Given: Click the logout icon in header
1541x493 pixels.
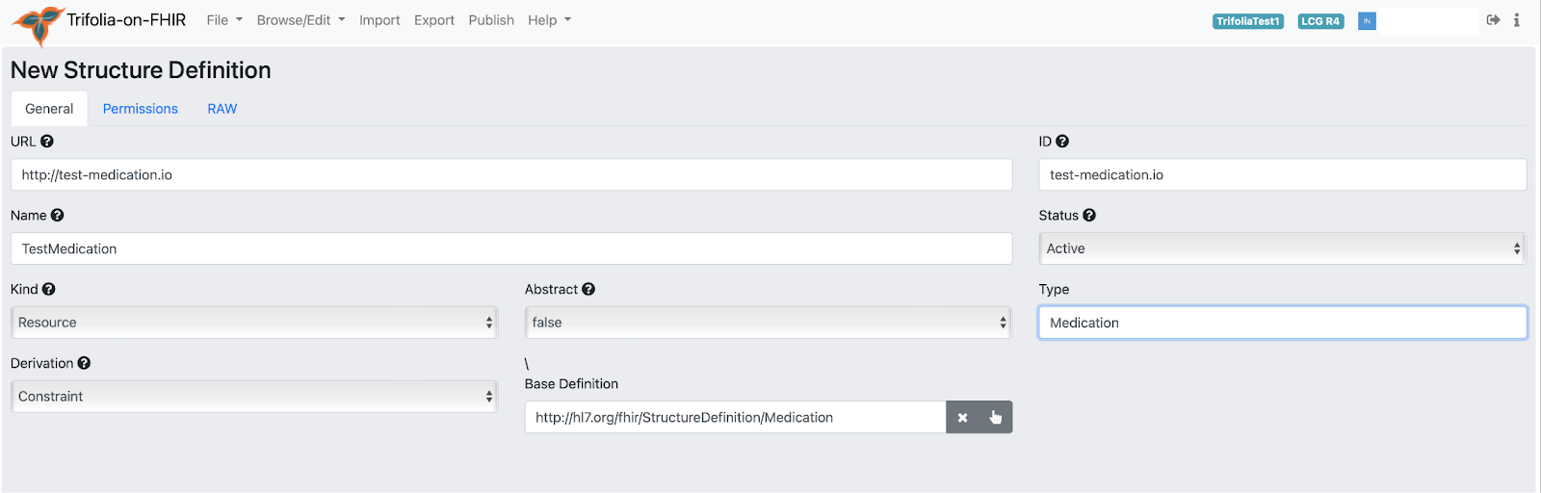Looking at the screenshot, I should (x=1493, y=20).
